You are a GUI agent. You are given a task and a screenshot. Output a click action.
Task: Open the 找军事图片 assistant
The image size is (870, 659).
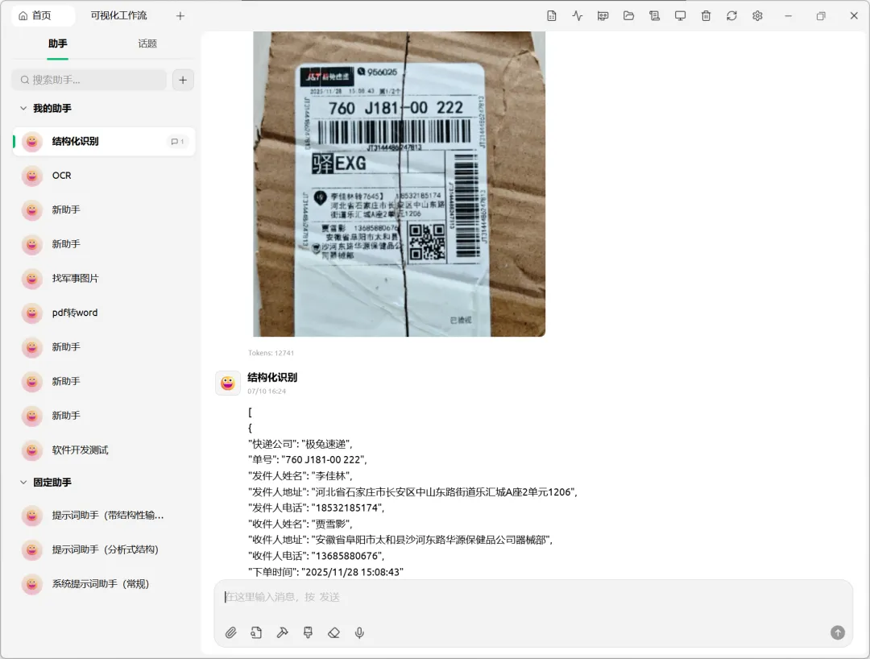pyautogui.click(x=104, y=279)
